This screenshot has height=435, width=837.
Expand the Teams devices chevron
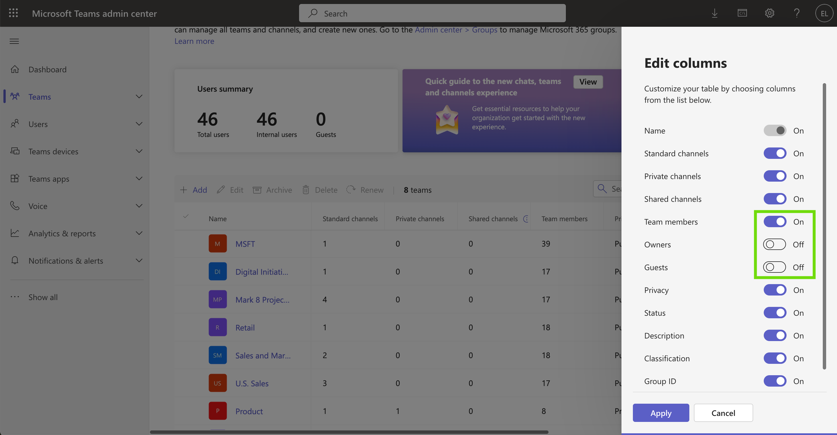click(139, 151)
